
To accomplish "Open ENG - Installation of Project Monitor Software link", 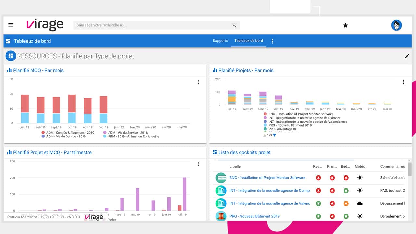I will pyautogui.click(x=267, y=178).
